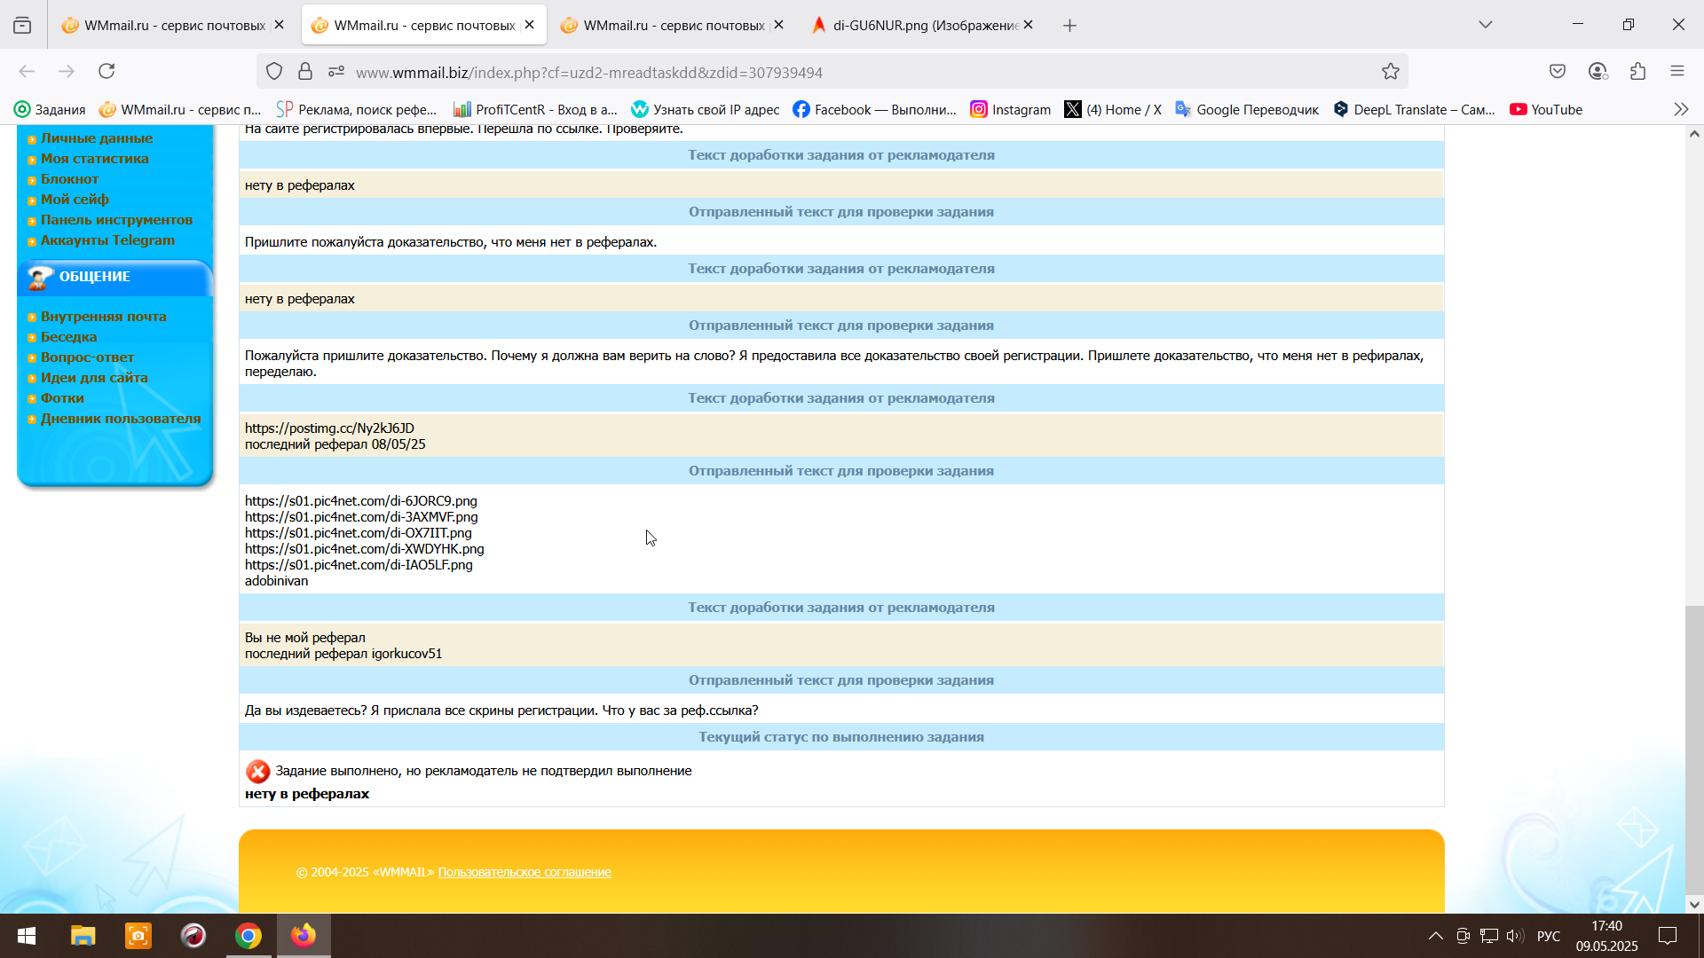Bookmark this page with star icon
The height and width of the screenshot is (958, 1704).
(1390, 72)
